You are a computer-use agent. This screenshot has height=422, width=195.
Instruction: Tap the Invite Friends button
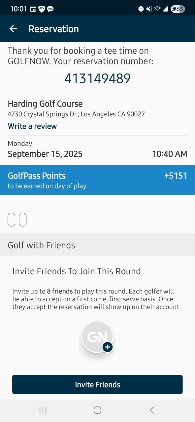97,384
